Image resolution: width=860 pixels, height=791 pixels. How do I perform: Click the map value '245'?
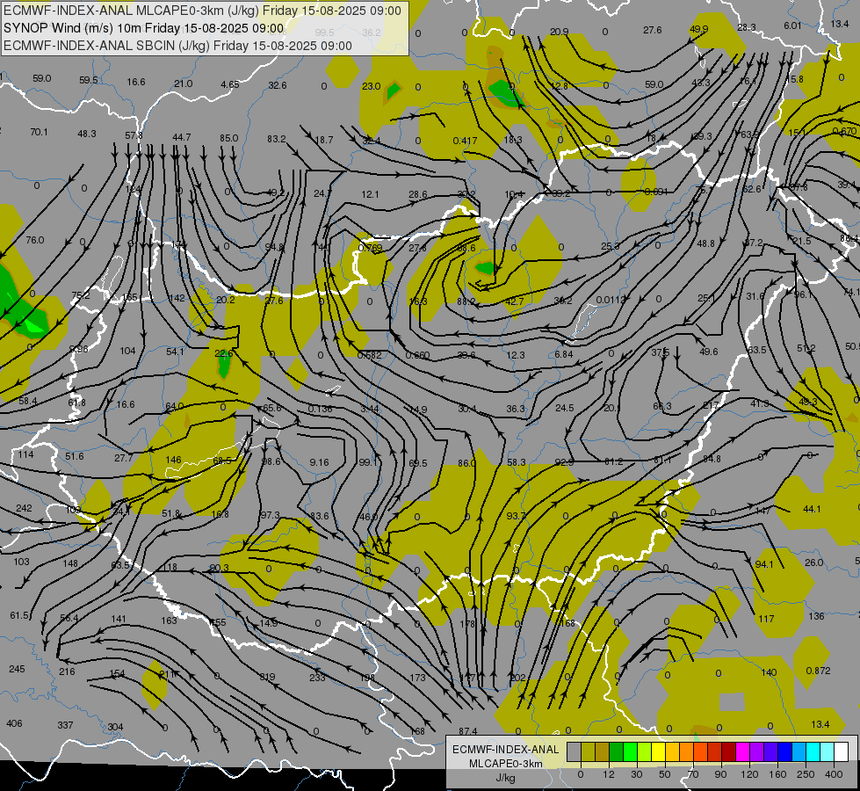(x=17, y=669)
